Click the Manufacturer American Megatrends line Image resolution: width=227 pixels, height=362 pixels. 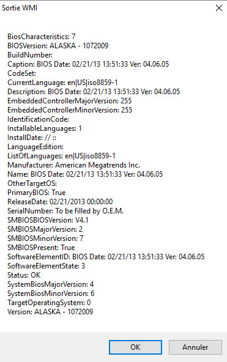click(73, 165)
